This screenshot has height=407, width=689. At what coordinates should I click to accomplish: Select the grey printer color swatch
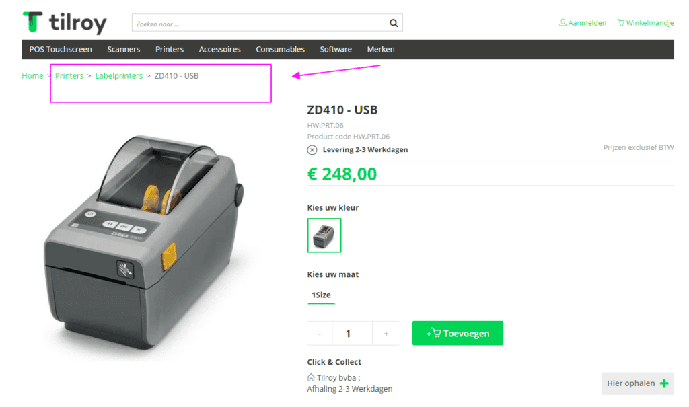pos(324,235)
